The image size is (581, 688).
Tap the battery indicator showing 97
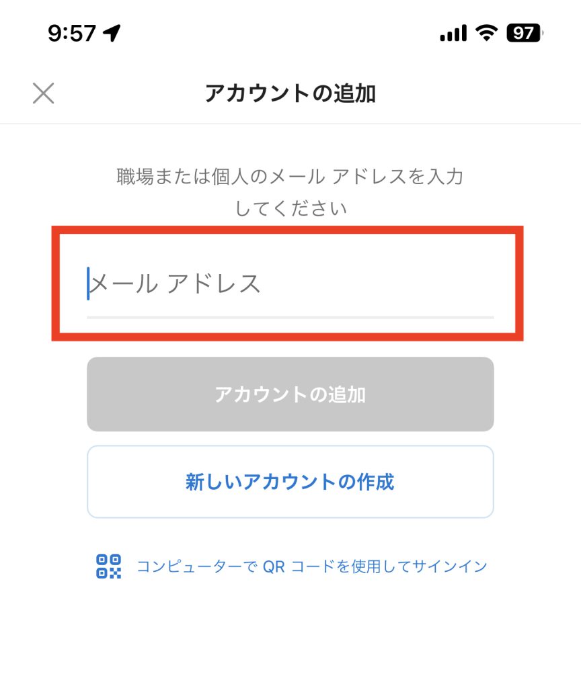pos(525,32)
